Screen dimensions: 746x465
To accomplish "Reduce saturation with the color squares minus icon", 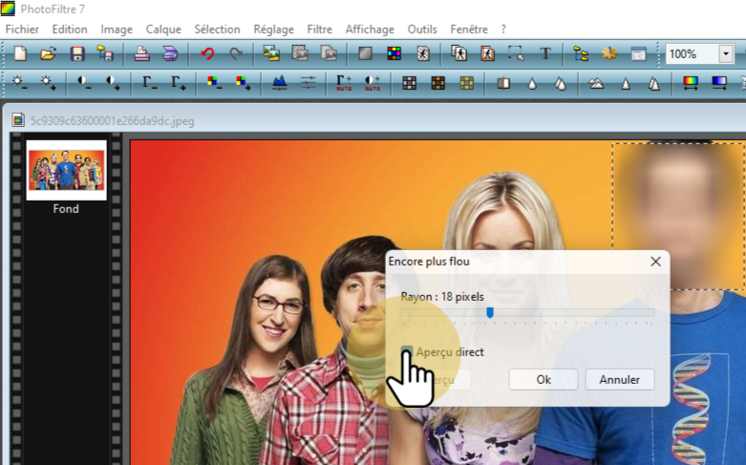I will pyautogui.click(x=215, y=83).
